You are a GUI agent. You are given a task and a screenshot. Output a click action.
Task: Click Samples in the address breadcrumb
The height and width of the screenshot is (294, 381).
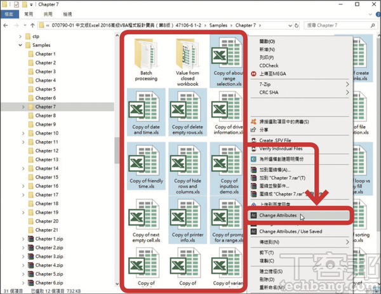(218, 25)
